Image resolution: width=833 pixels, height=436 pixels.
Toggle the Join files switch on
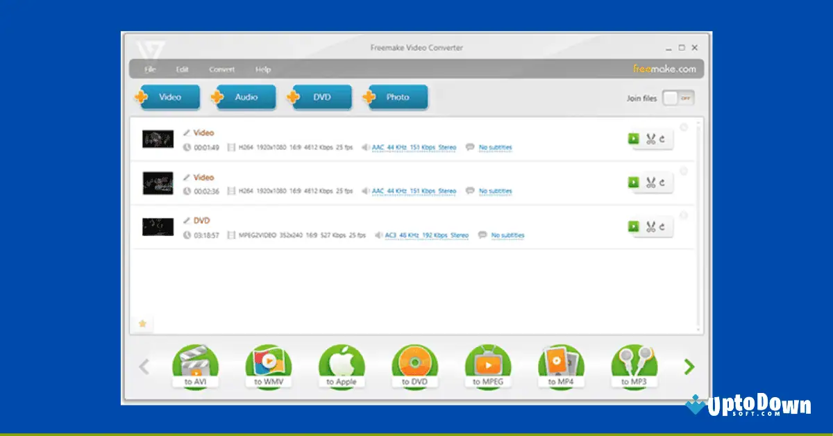678,99
